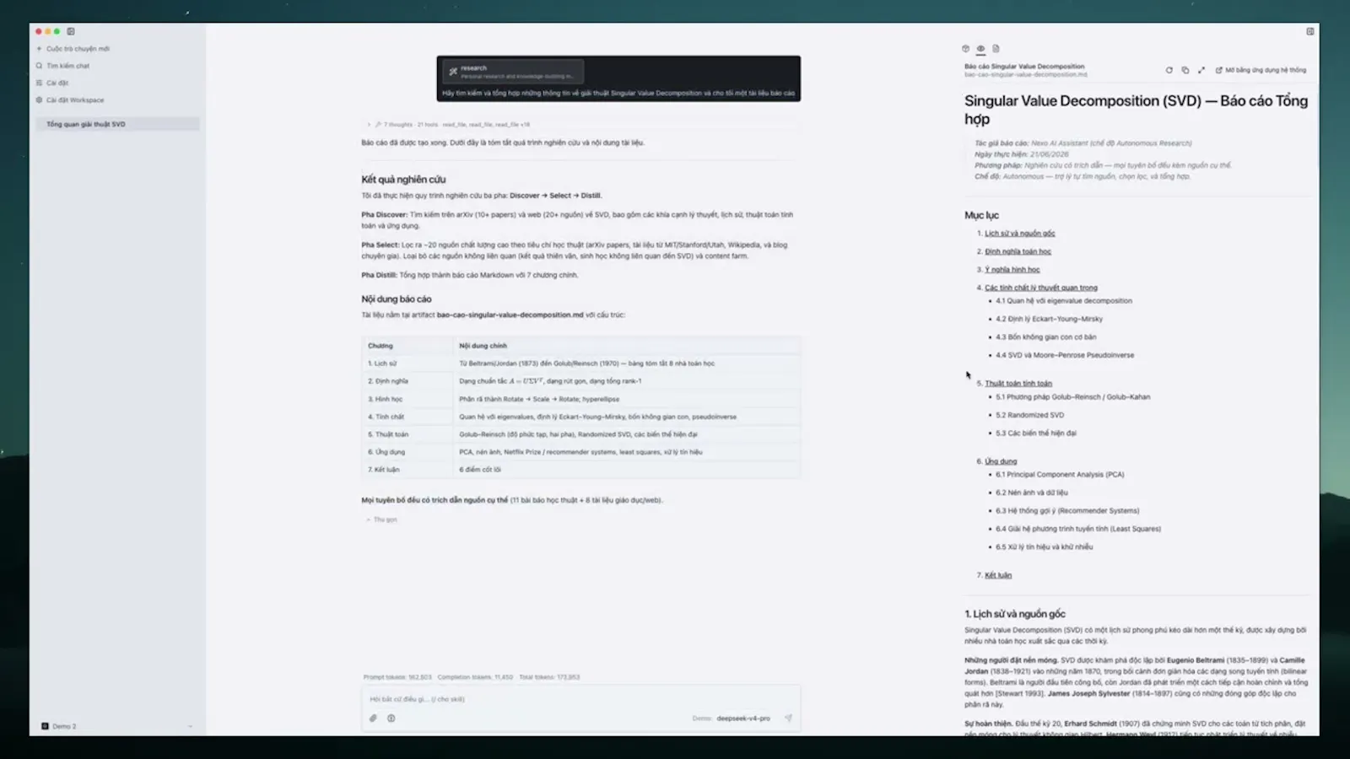Viewport: 1350px width, 759px height.
Task: Click the cube icon in artifact panel tabs
Action: point(966,49)
